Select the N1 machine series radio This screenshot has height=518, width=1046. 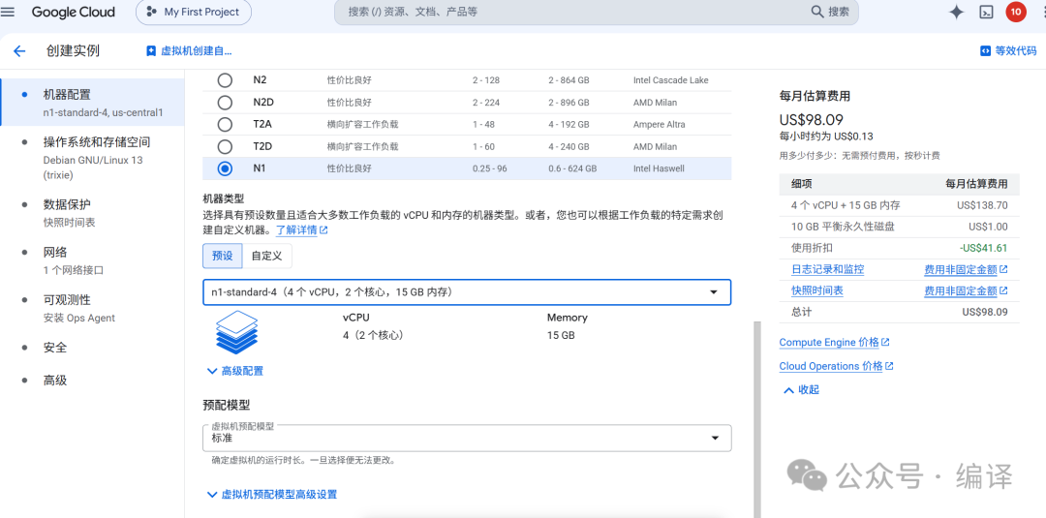coord(226,168)
